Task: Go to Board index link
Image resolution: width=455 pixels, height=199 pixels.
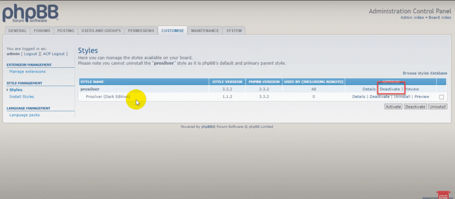Action: point(439,17)
